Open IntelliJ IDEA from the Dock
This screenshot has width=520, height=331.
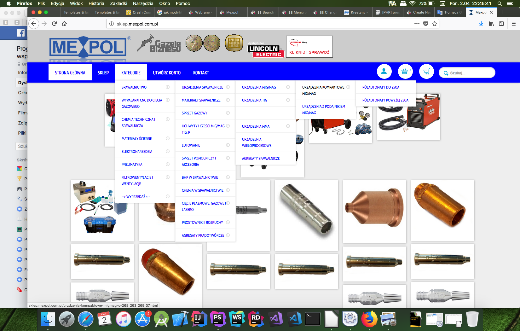199,319
